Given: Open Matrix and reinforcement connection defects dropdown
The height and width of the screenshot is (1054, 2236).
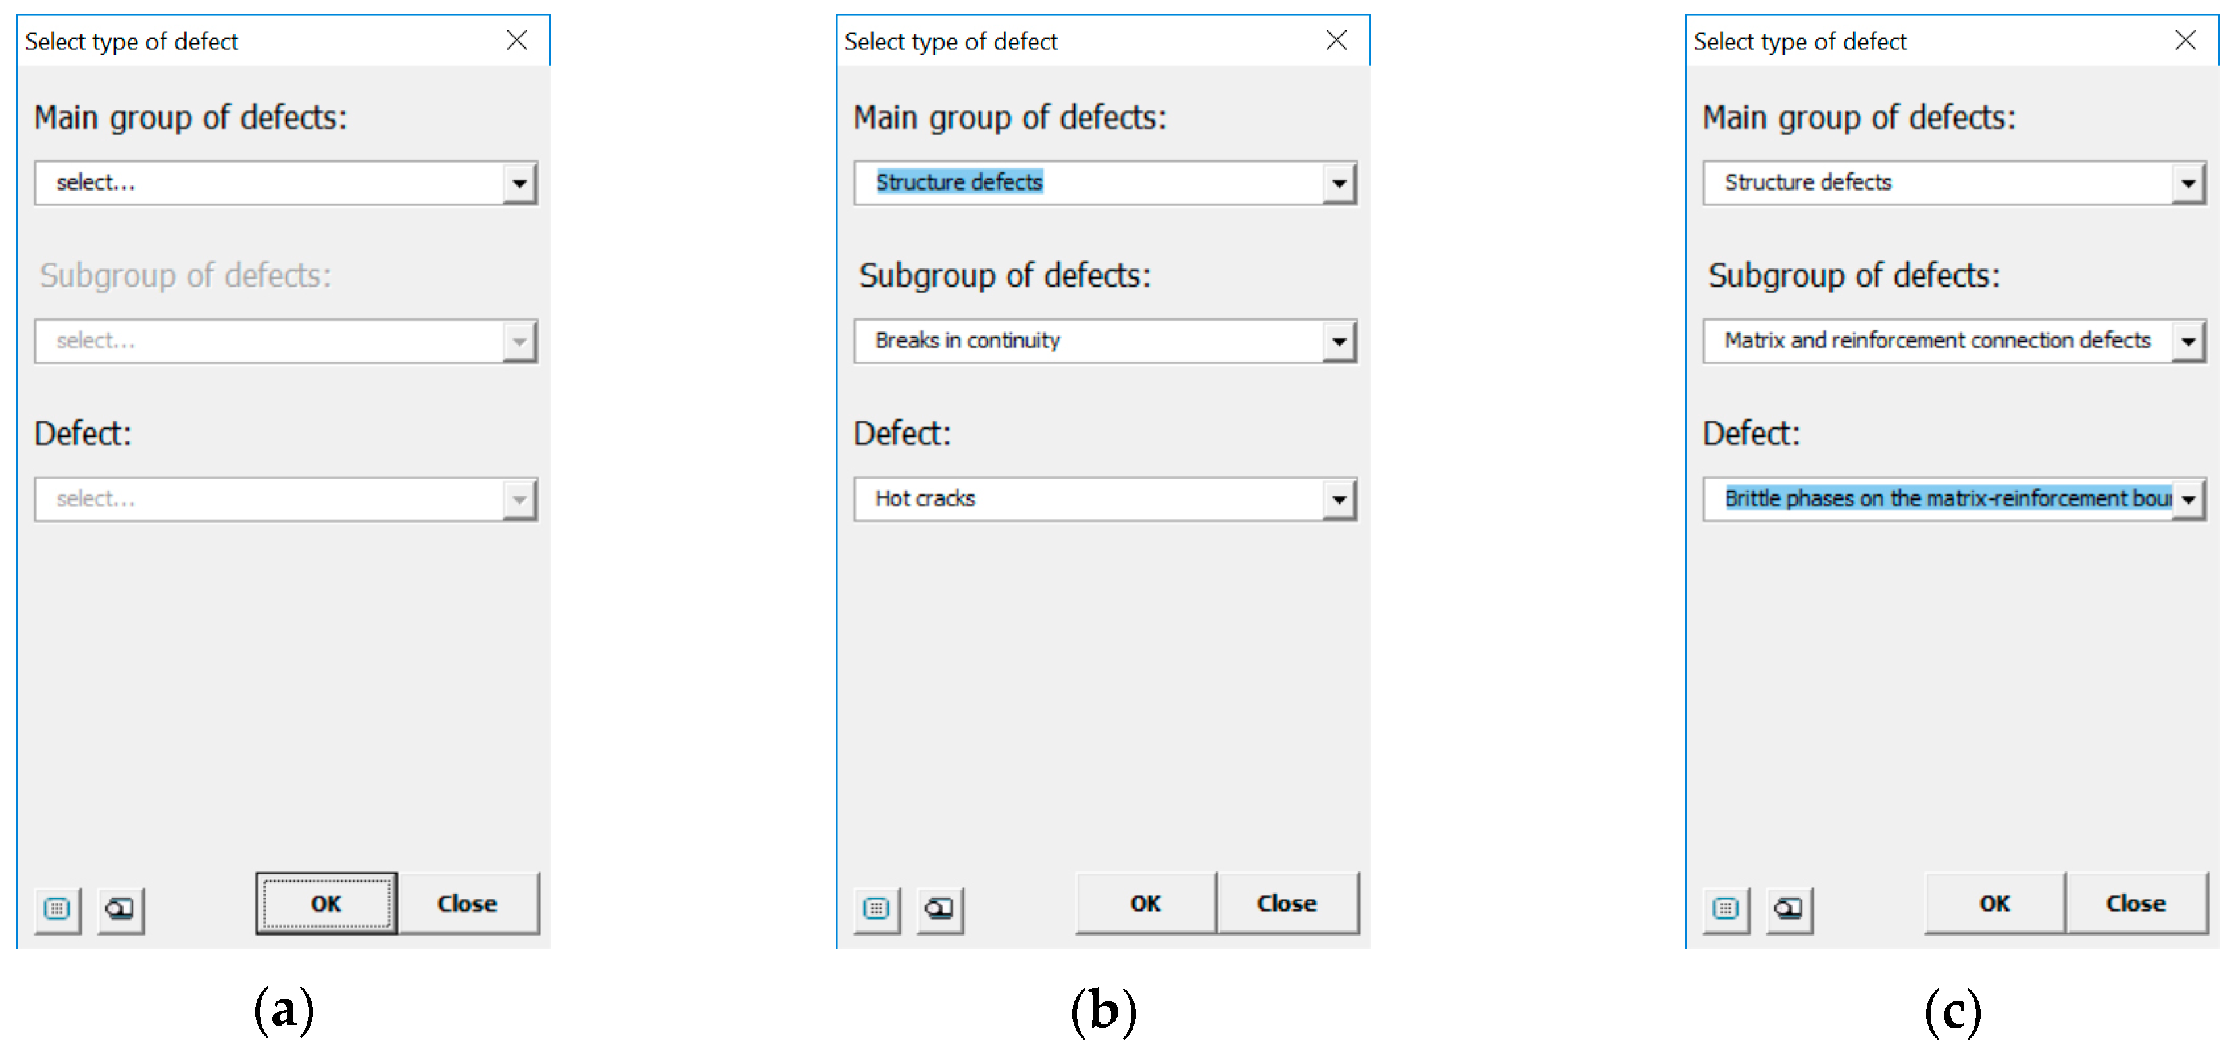Looking at the screenshot, I should click(2187, 341).
